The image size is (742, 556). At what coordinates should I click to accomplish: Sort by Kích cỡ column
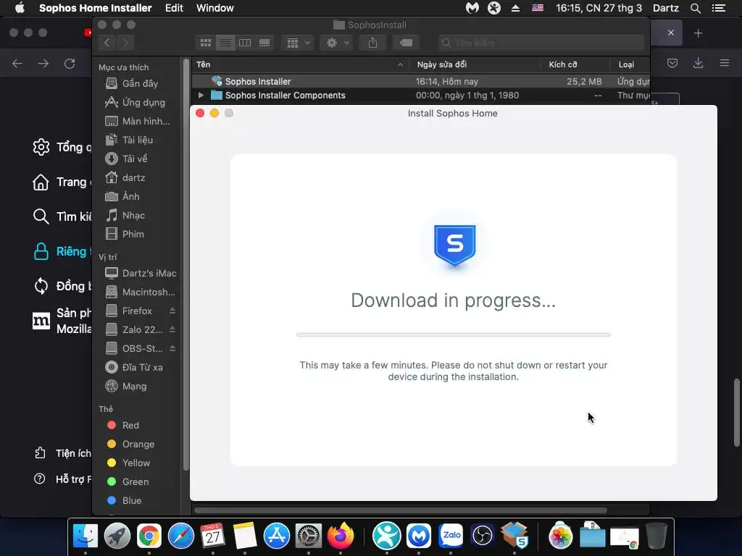[x=575, y=64]
